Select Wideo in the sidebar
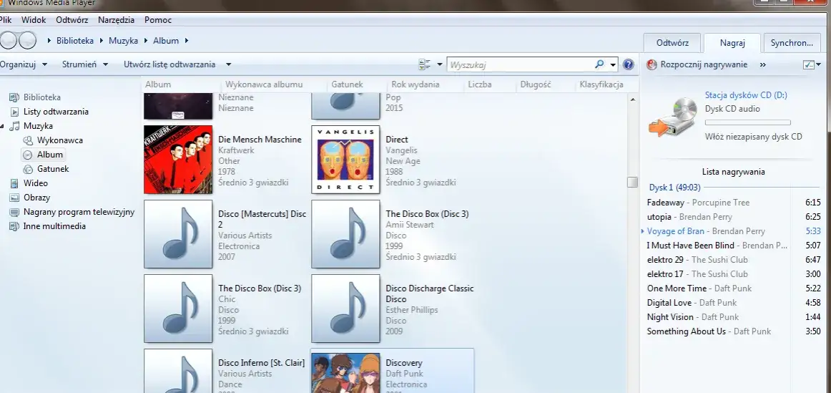 point(36,183)
